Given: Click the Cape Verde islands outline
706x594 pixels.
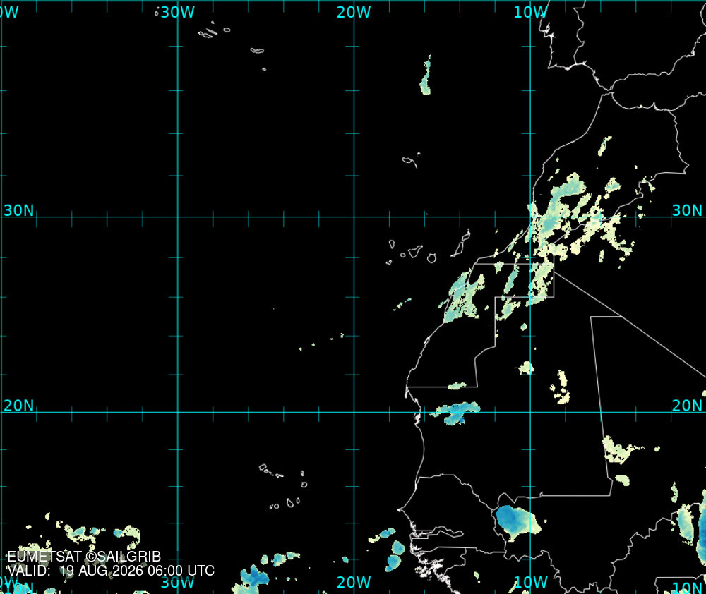Looking at the screenshot, I should pyautogui.click(x=284, y=487).
